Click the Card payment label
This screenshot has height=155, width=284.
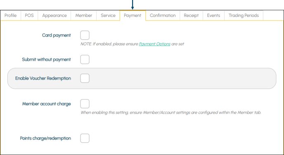[x=56, y=35]
